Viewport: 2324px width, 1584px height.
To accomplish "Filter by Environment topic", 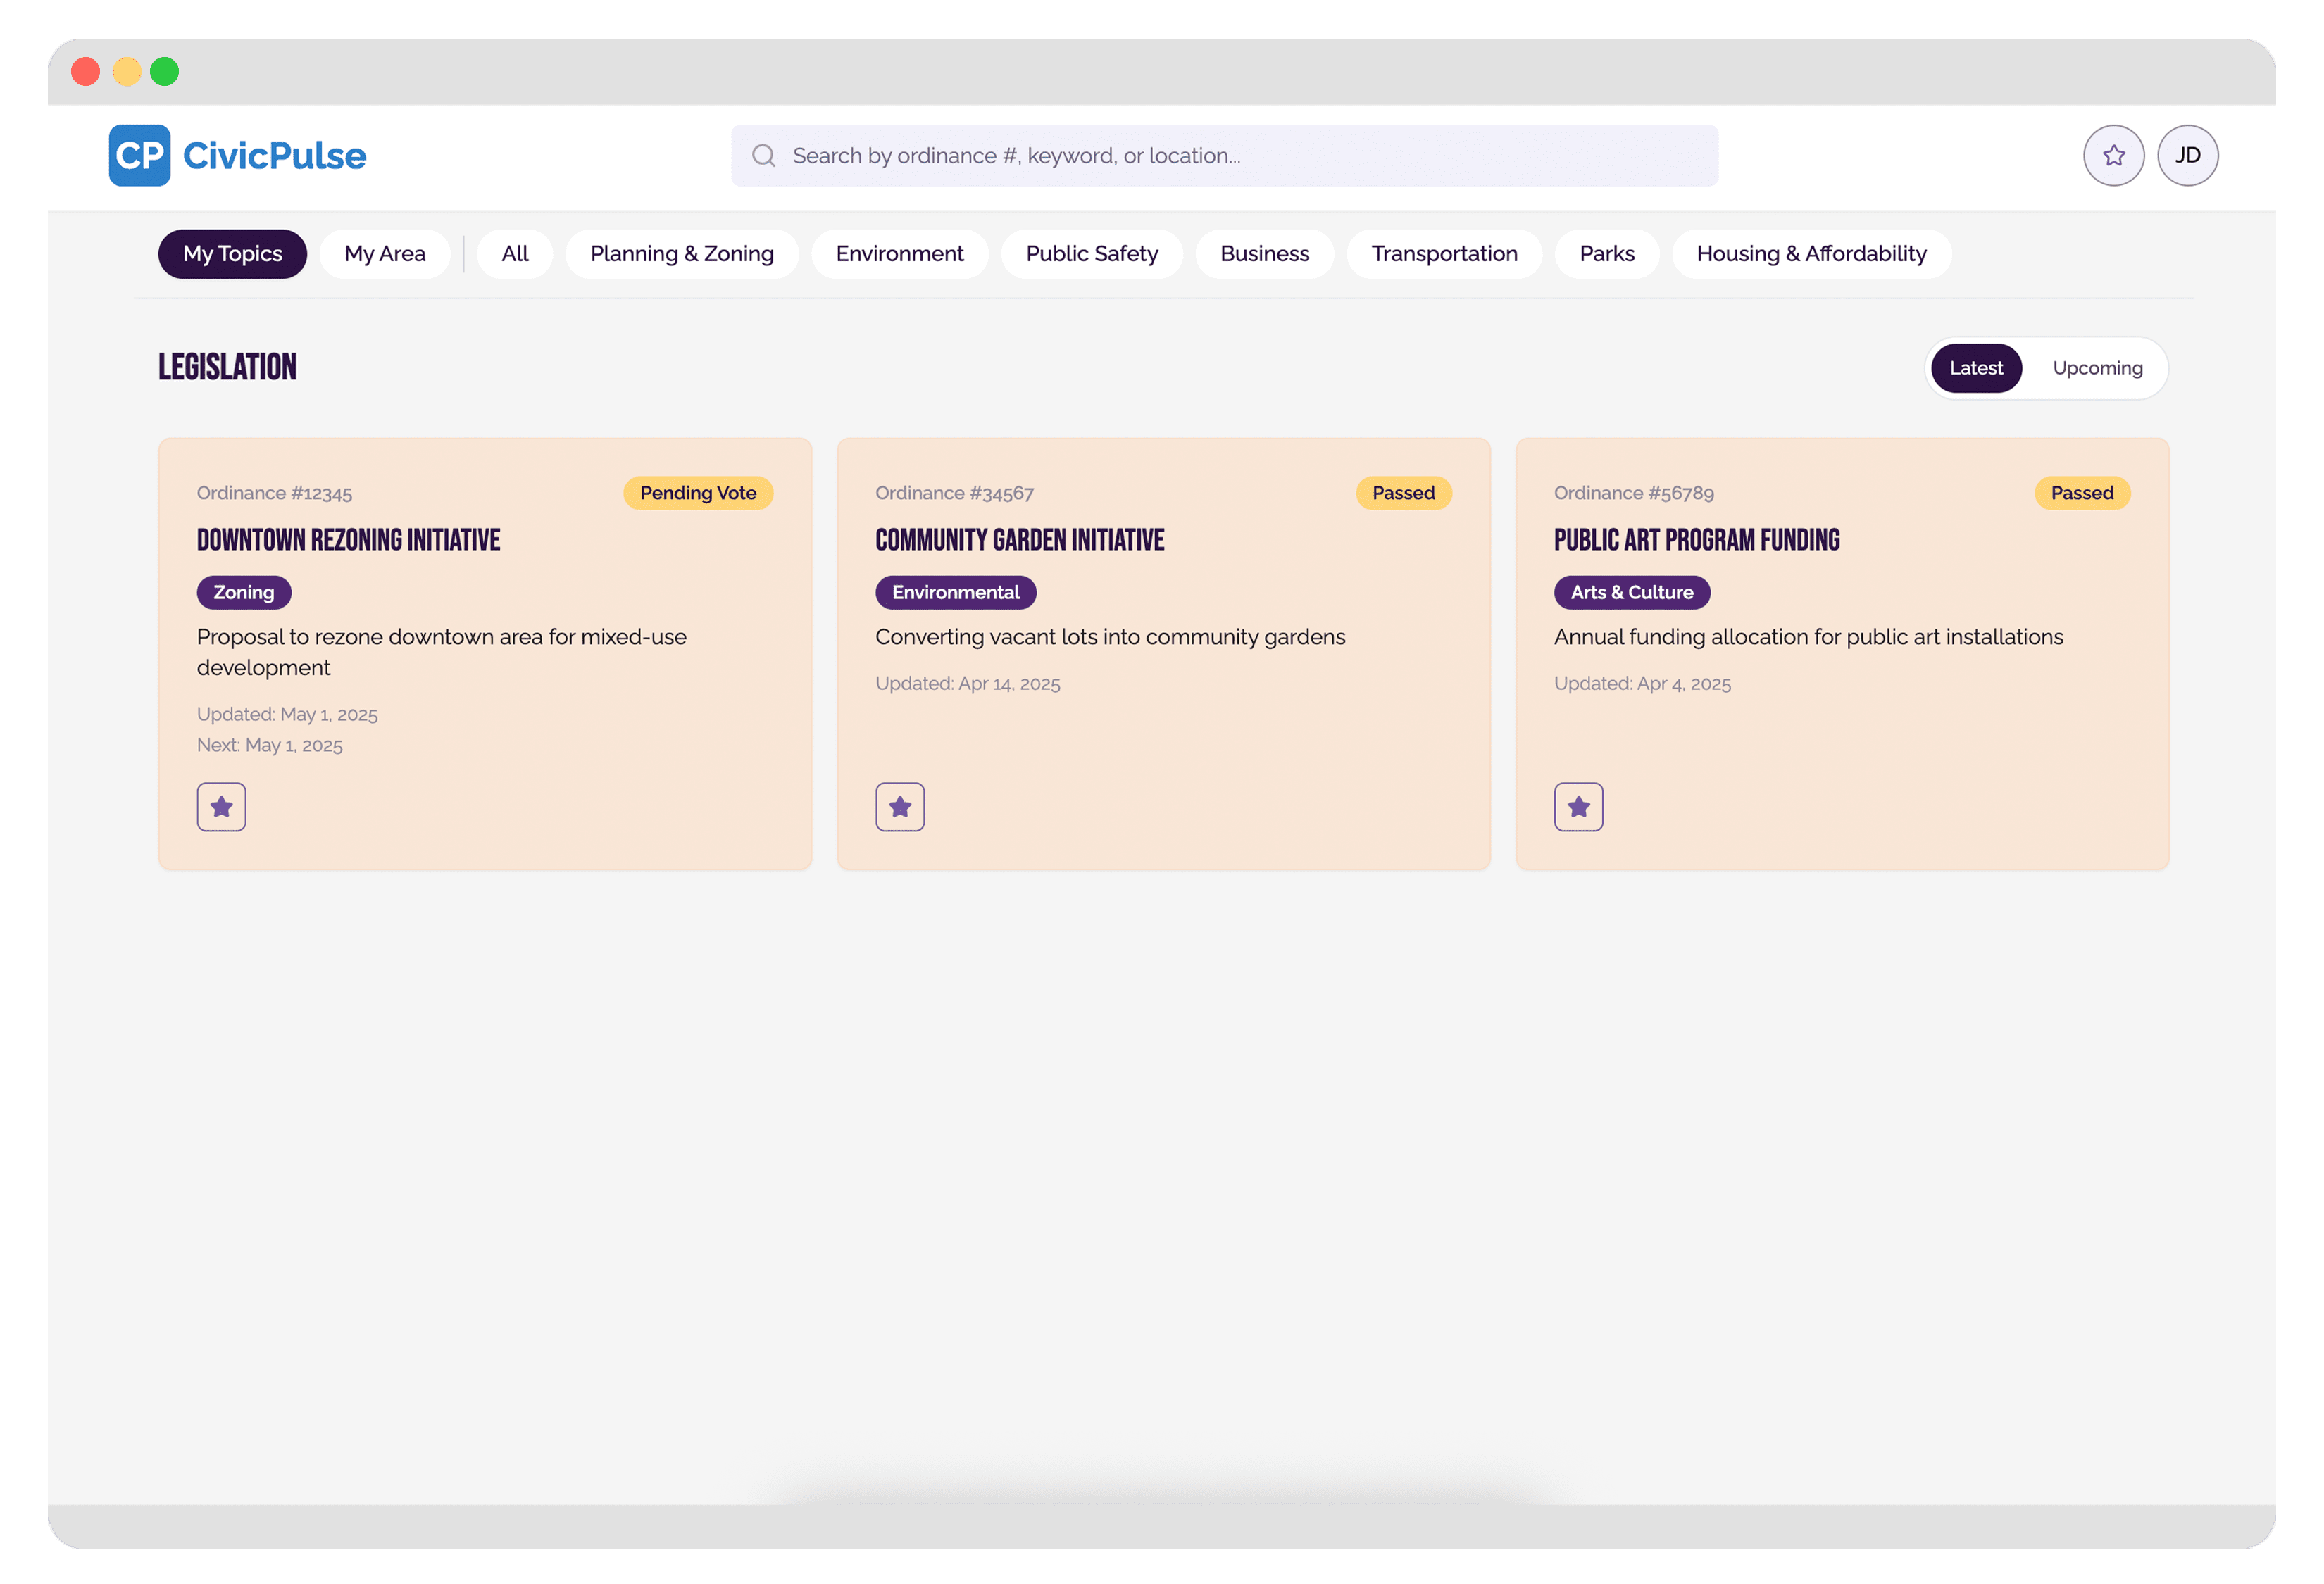I will click(x=900, y=254).
